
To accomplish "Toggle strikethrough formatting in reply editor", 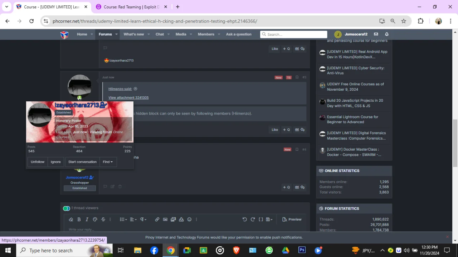I will 103,220.
